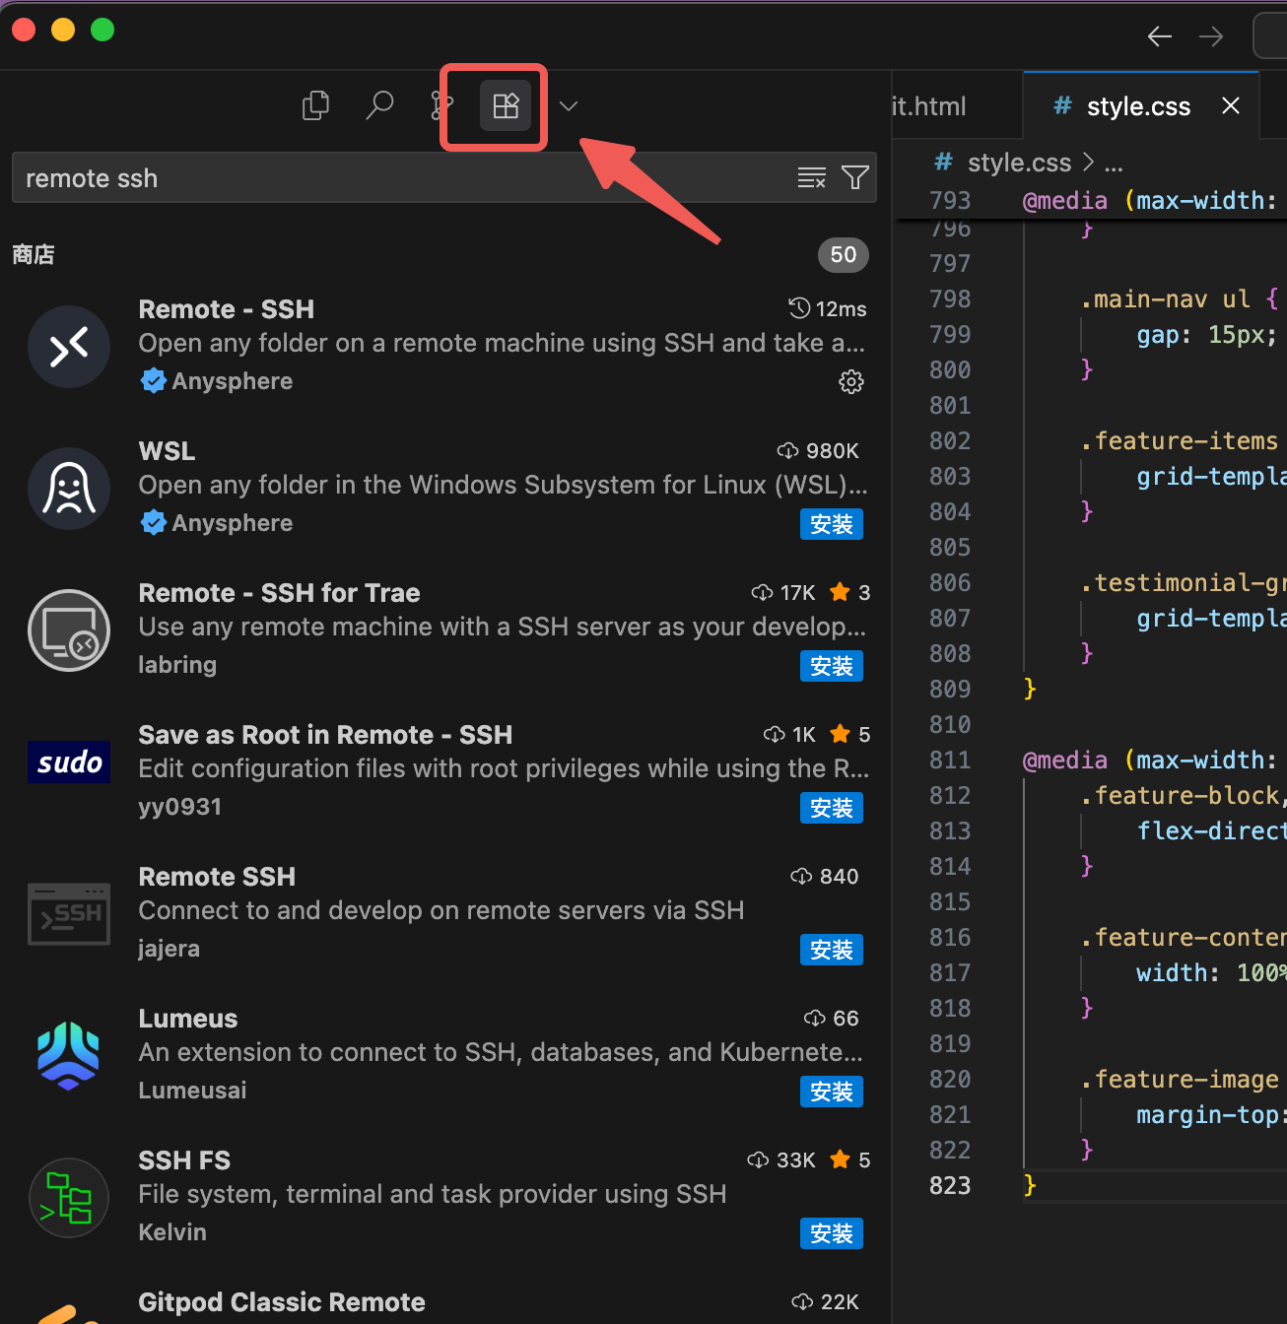Select the sudo extension icon

(69, 762)
